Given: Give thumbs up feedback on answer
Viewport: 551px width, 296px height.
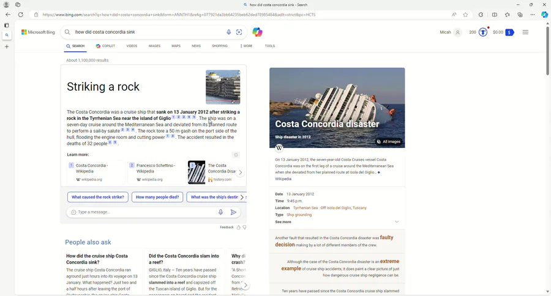Looking at the screenshot, I should click(x=238, y=227).
